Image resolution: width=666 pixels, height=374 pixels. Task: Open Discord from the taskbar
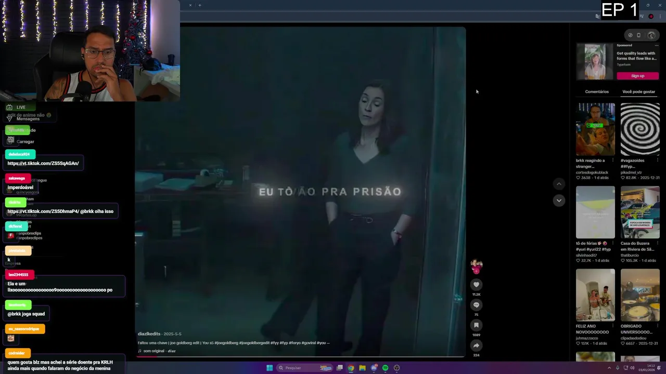click(374, 368)
